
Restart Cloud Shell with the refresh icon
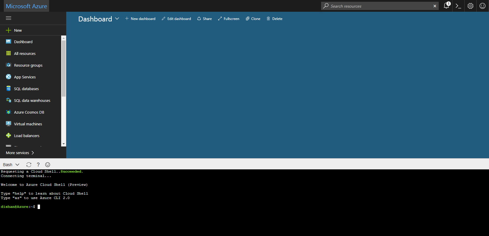[29, 165]
